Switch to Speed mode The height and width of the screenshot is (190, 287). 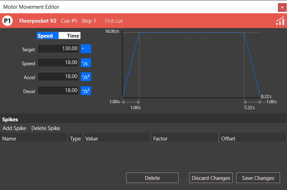[45, 36]
